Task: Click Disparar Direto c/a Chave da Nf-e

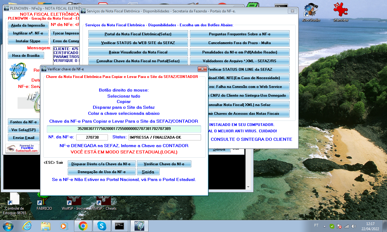Action: (102, 164)
